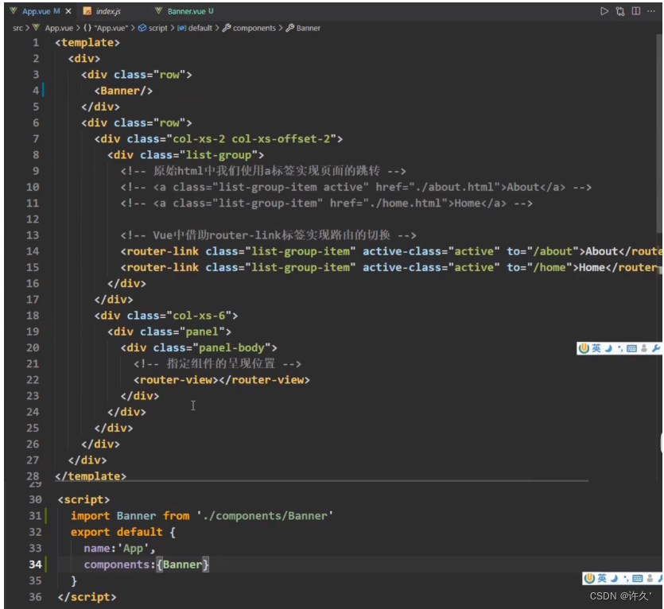Click the Vue router-link comment on line 13

[x=268, y=235]
